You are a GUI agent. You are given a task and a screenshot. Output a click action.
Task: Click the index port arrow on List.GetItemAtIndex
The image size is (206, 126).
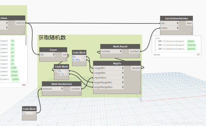[x=177, y=28]
